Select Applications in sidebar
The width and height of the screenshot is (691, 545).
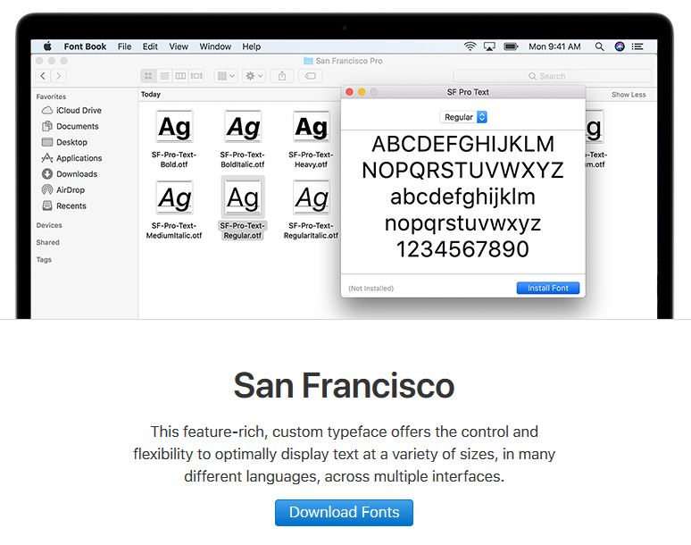71,158
